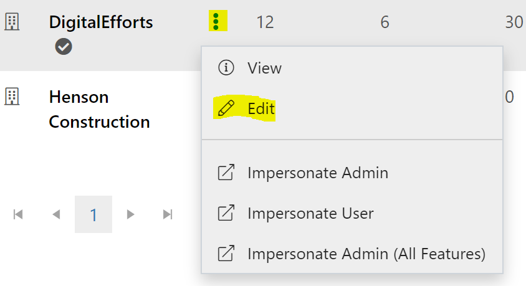Choose View from the context menu
The width and height of the screenshot is (526, 286).
[352, 68]
